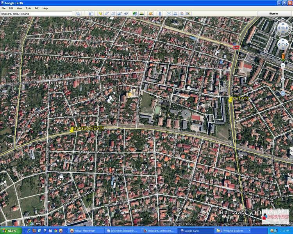Viewport: 293px width, 234px height.
Task: Click the search input field
Action: 36,14
